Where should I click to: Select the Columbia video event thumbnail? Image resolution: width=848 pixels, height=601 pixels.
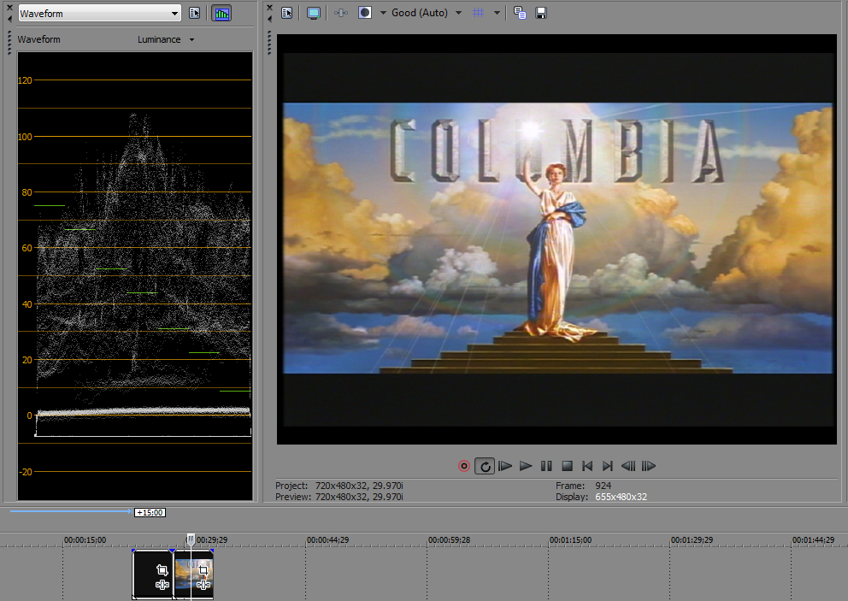click(x=193, y=574)
